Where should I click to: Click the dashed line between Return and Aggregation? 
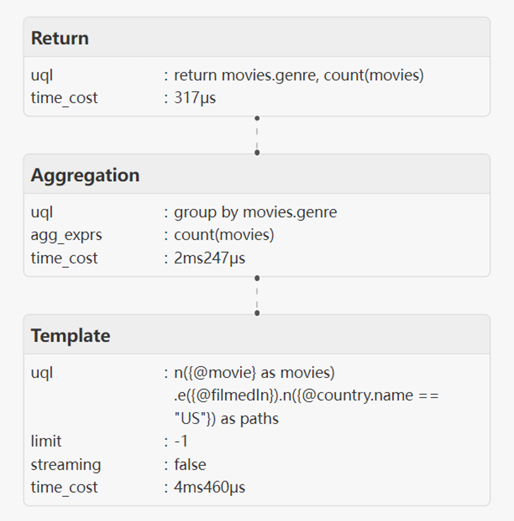(x=257, y=135)
